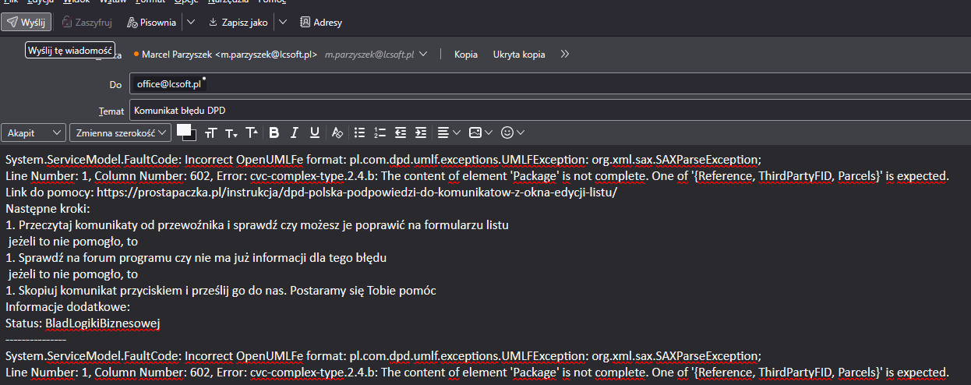Screen dimensions: 971x385
Task: Toggle underline formatting
Action: 315,133
